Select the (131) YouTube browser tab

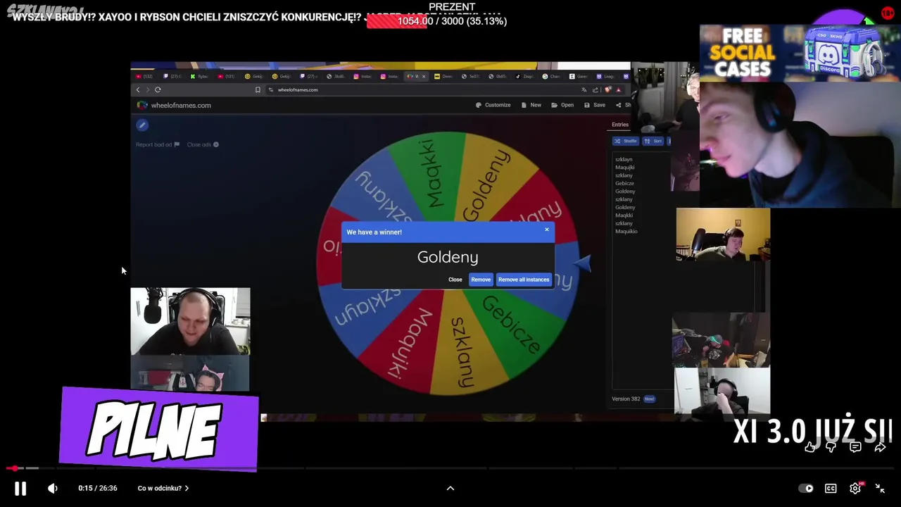point(227,76)
